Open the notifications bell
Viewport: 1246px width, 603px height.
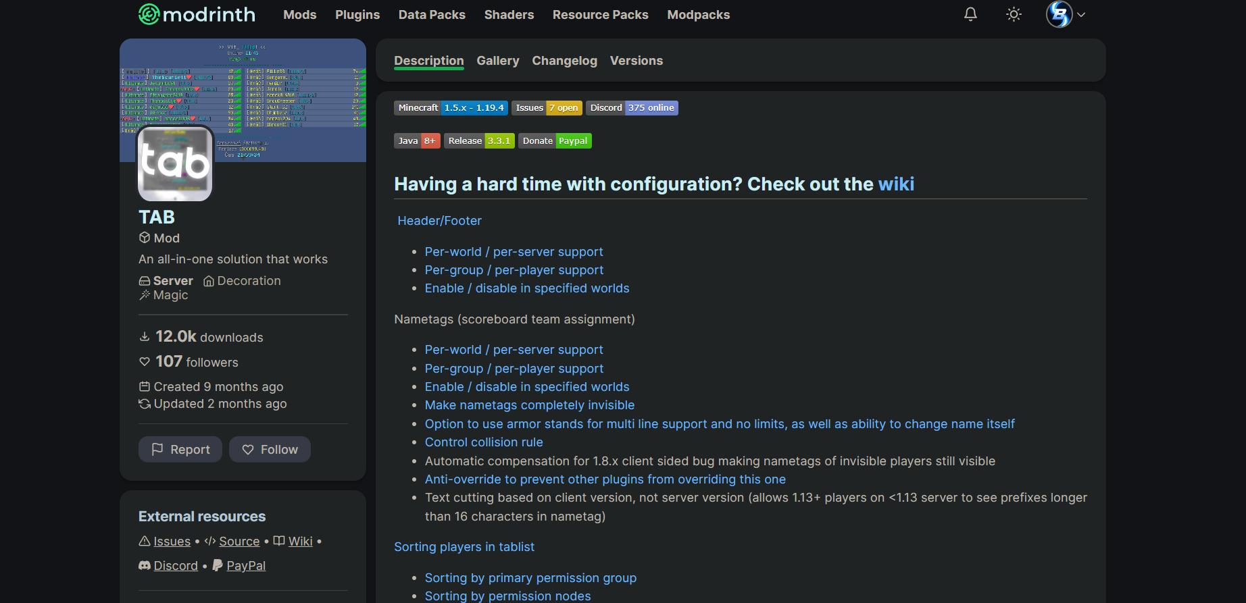(x=970, y=14)
